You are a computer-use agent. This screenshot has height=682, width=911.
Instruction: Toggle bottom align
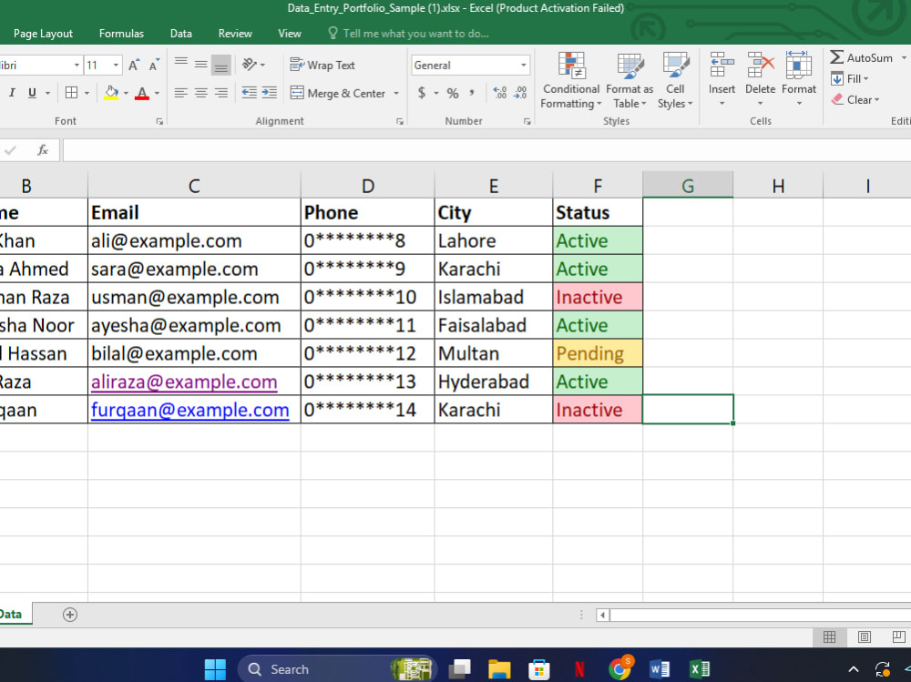pyautogui.click(x=220, y=65)
